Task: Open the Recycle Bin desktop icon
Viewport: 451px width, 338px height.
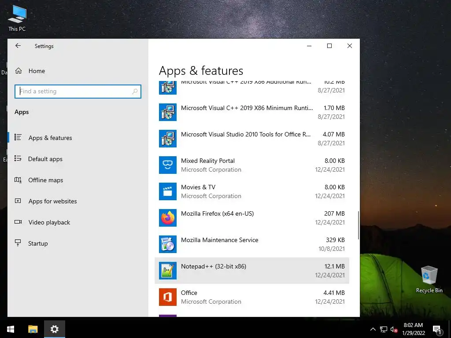Action: pos(429,279)
